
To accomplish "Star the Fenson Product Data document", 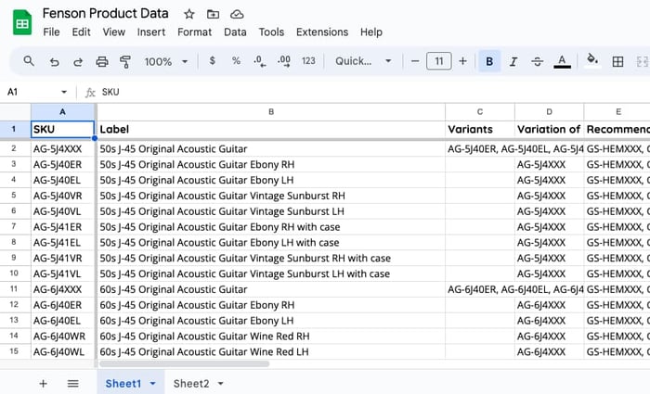I will click(189, 14).
